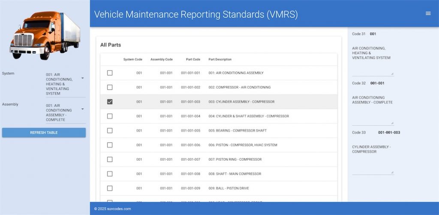This screenshot has height=215, width=439.
Task: Select the Piston Ring - Compressor checkbox
Action: coord(110,159)
